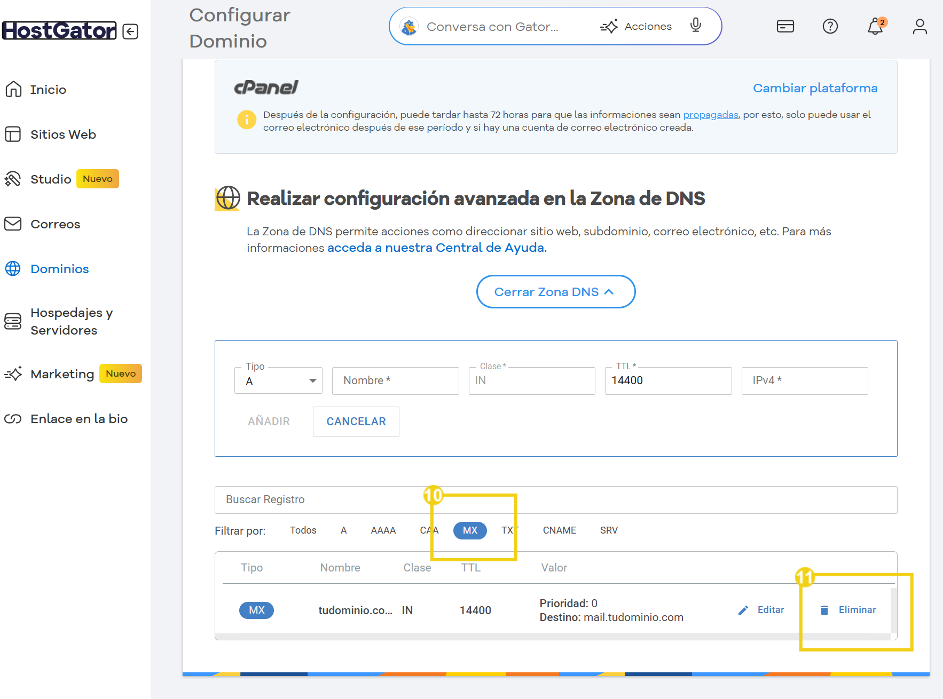The width and height of the screenshot is (943, 699).
Task: Open Correos in the sidebar
Action: click(55, 224)
